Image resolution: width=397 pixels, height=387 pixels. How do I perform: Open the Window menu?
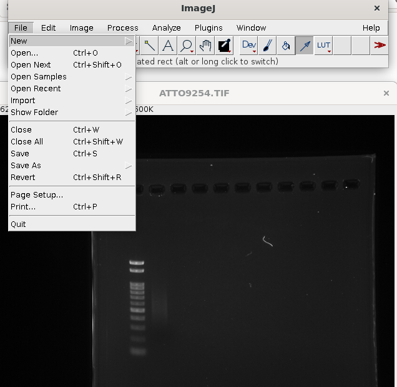(x=251, y=28)
